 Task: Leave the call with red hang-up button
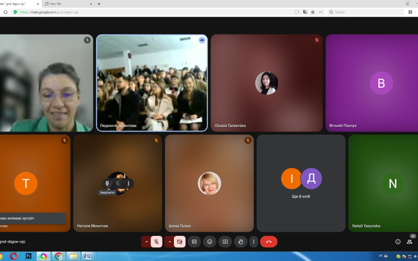point(269,242)
